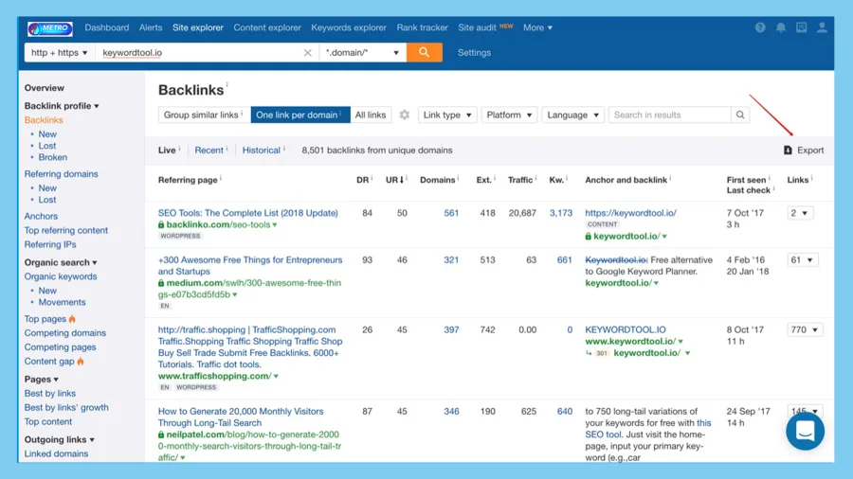Click sort arrow on UR column
The width and height of the screenshot is (853, 479).
pyautogui.click(x=402, y=180)
